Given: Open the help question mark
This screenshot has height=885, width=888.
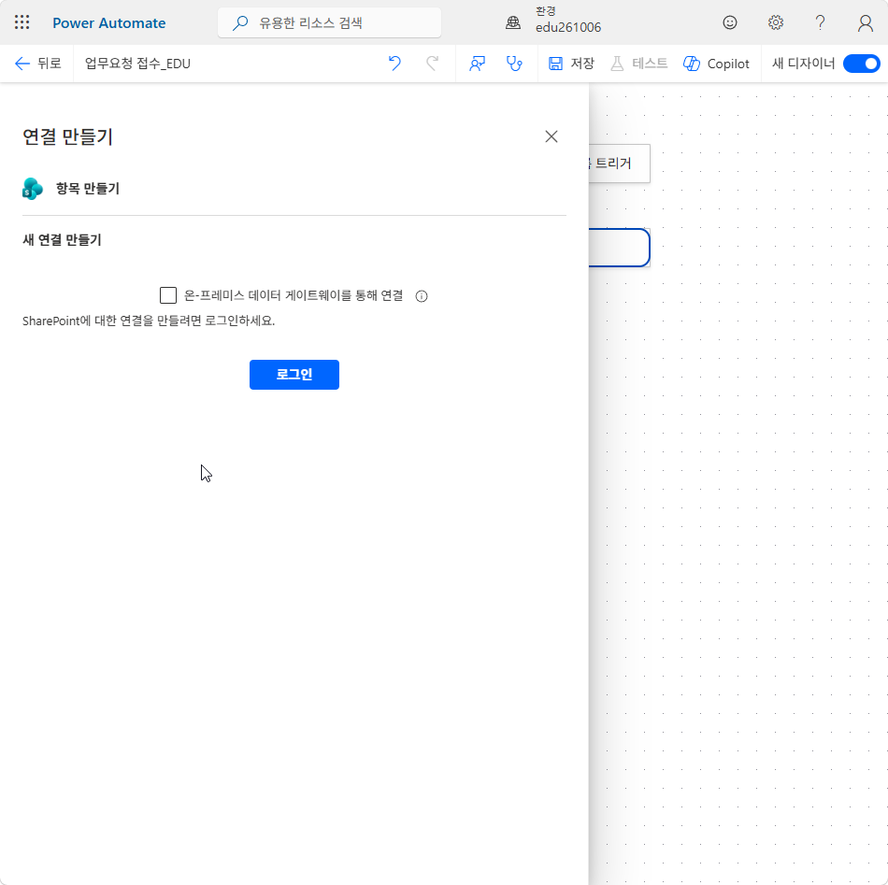Looking at the screenshot, I should click(x=820, y=22).
